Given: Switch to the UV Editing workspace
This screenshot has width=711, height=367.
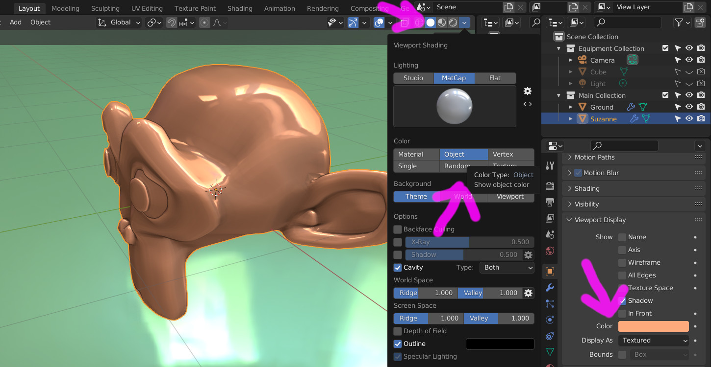Looking at the screenshot, I should (147, 8).
